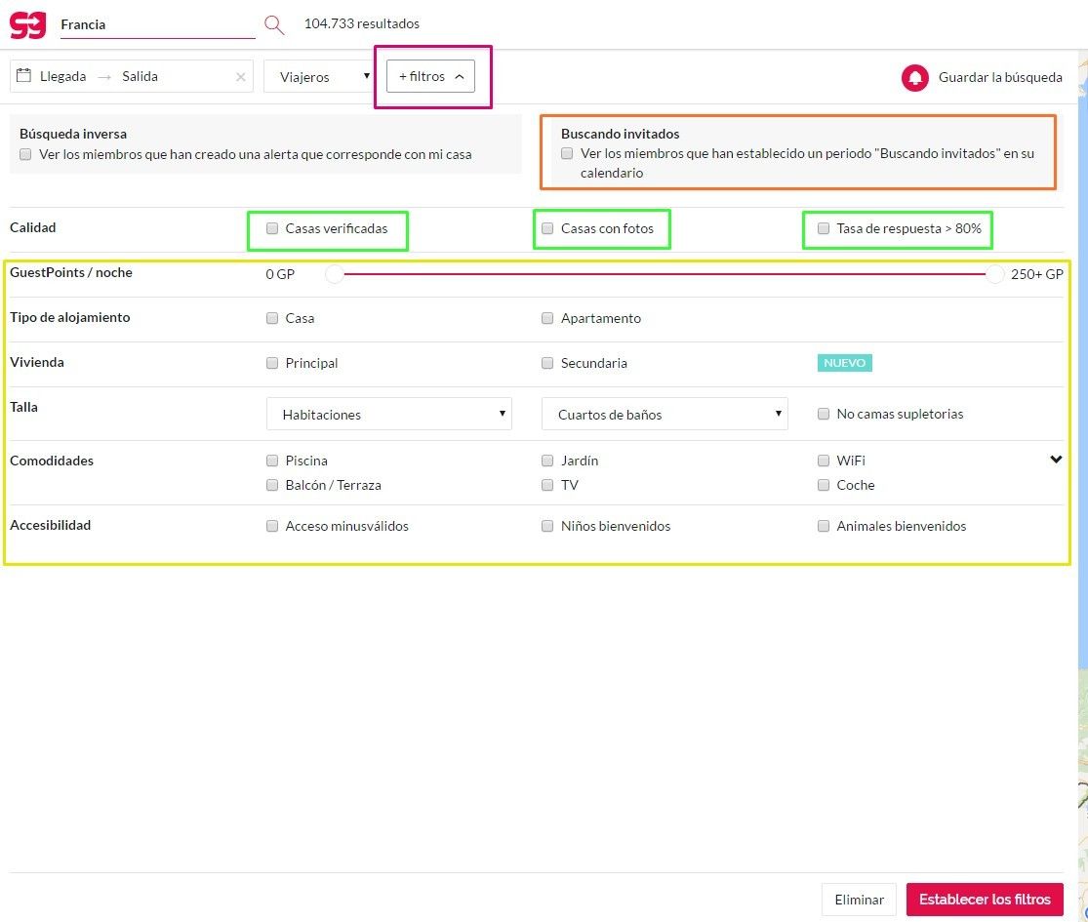
Task: Enable the Buscando invitados checkbox
Action: [567, 153]
